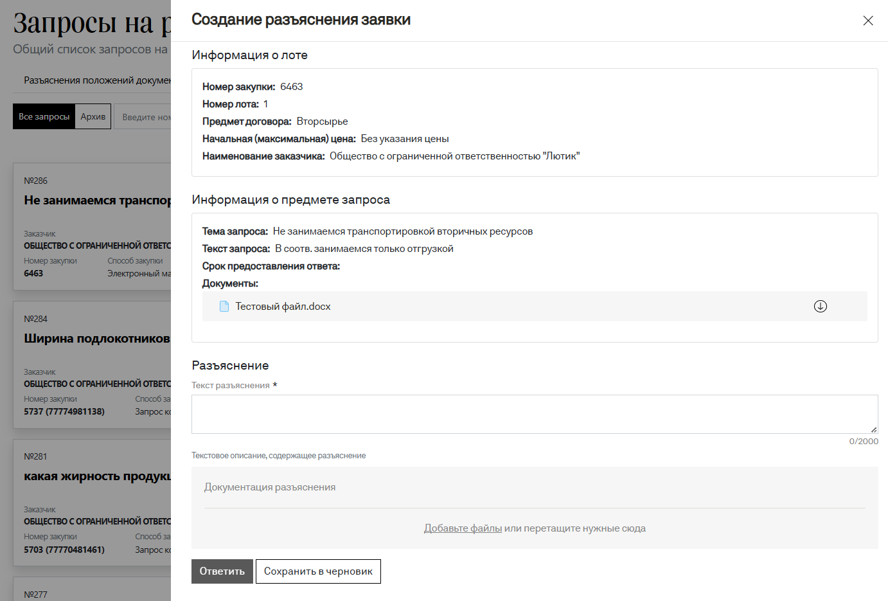Click the Тестовый файл.docx file name
This screenshot has height=601, width=888.
pos(283,307)
